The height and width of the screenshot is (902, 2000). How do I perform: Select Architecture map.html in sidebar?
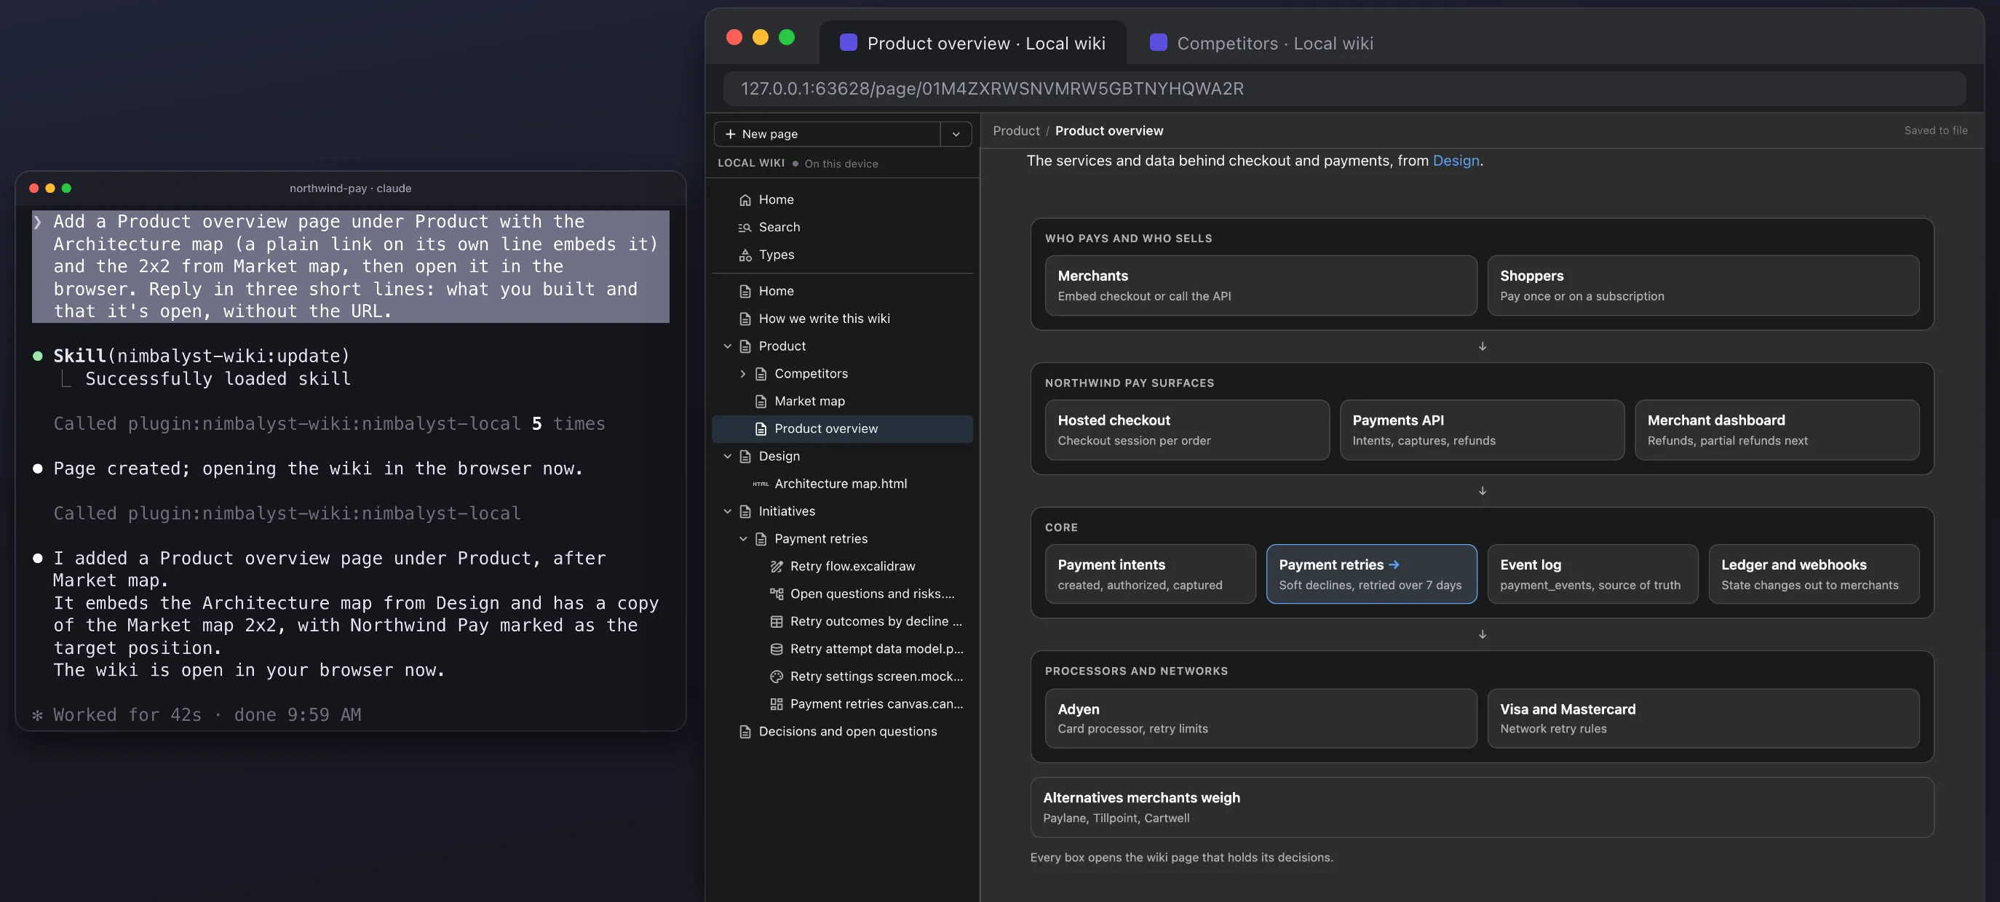click(841, 484)
